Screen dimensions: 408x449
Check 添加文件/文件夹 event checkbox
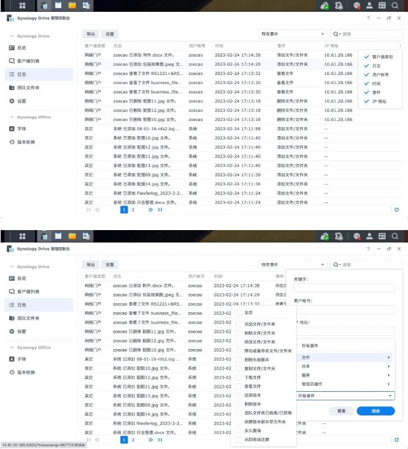coord(239,324)
